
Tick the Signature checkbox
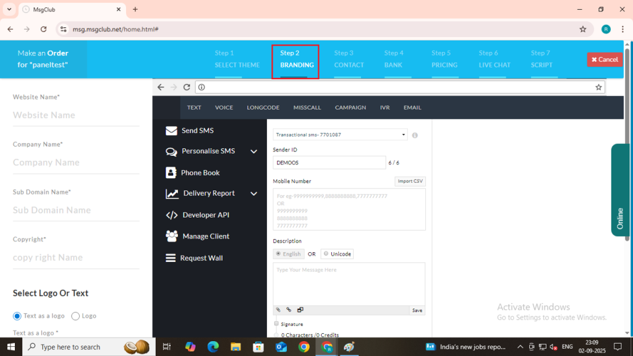276,324
